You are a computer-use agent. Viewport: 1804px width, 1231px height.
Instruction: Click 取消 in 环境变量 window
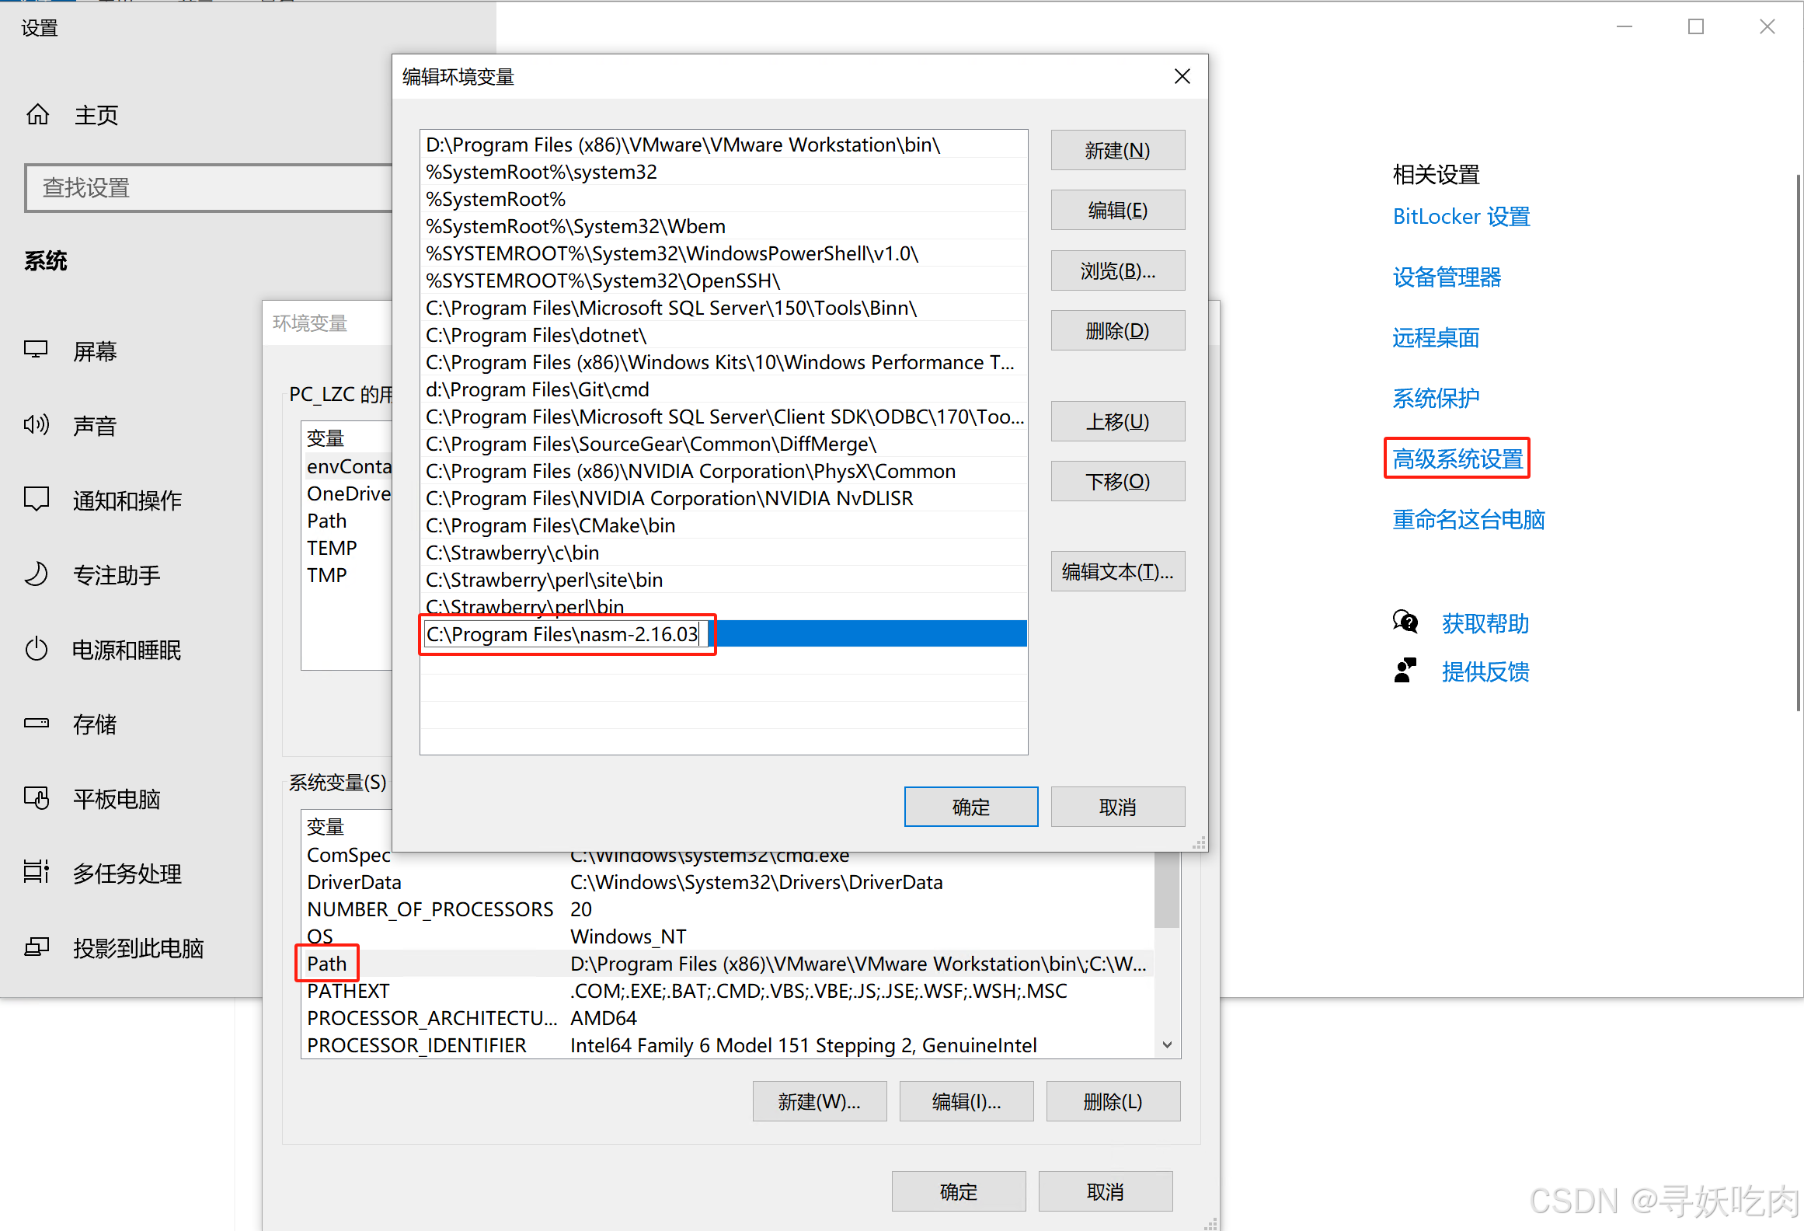[x=1106, y=1191]
